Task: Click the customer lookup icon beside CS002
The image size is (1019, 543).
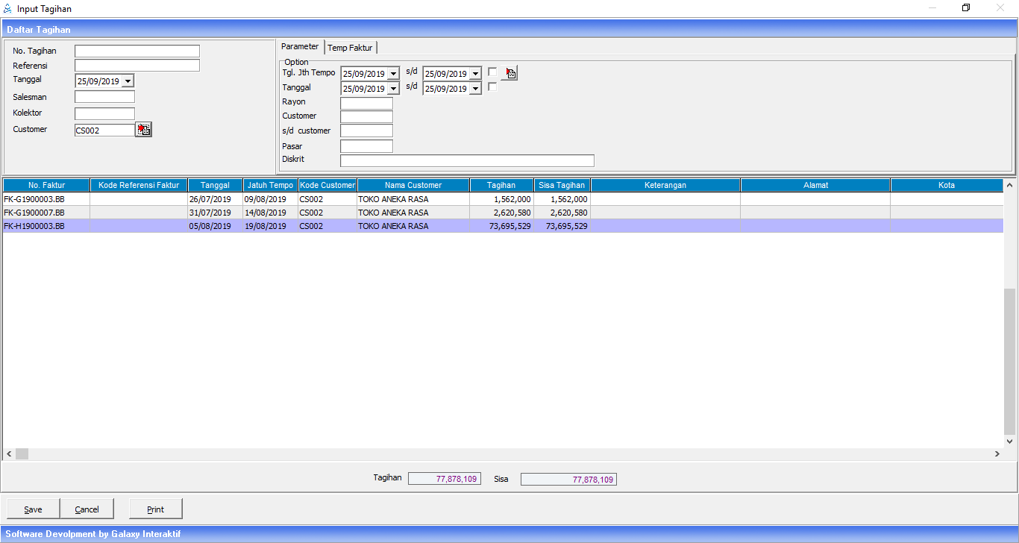Action: click(x=144, y=130)
